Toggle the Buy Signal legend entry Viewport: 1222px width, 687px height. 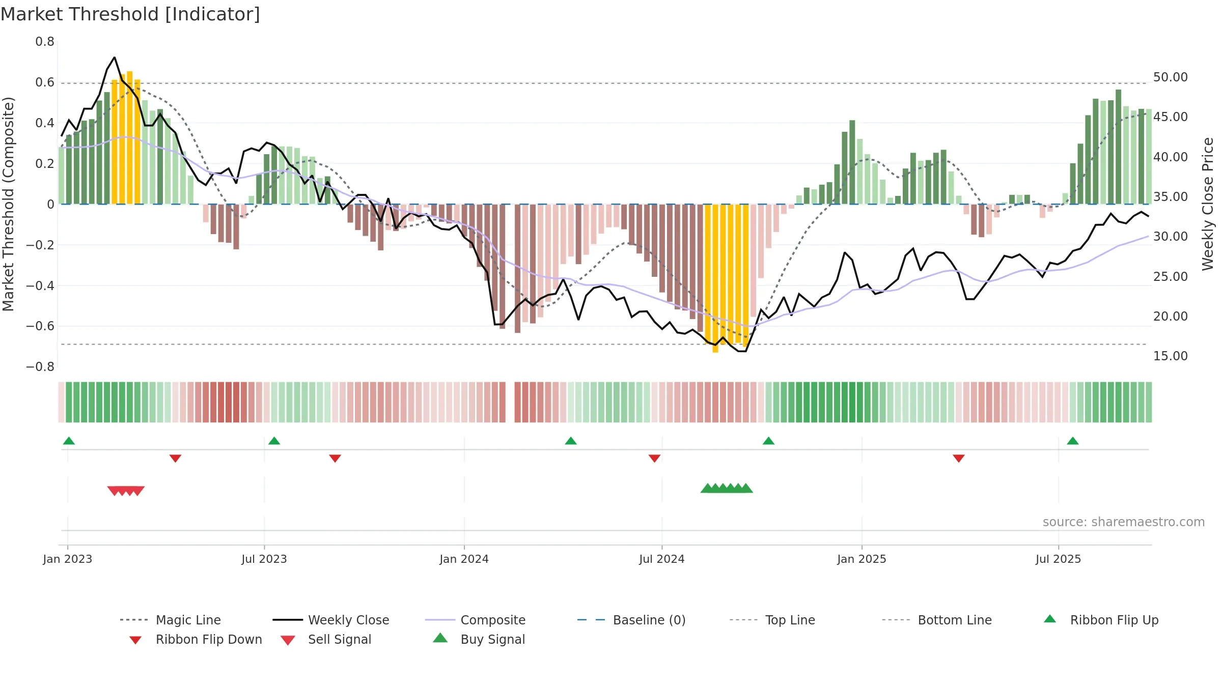479,639
